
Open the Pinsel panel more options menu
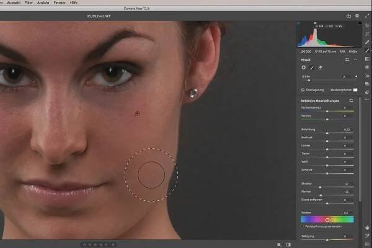click(x=355, y=60)
